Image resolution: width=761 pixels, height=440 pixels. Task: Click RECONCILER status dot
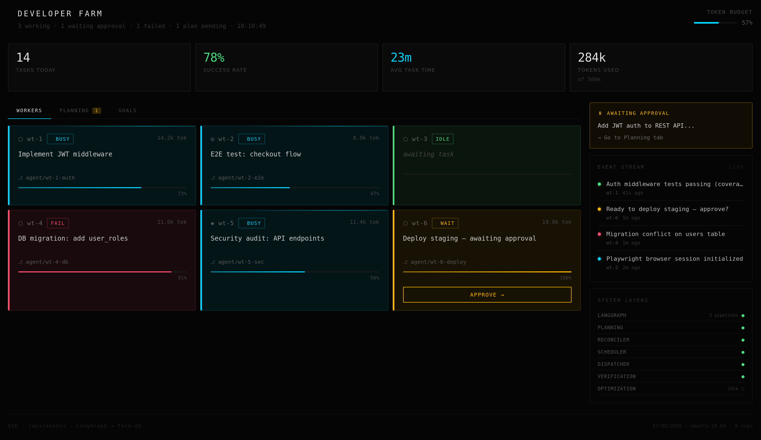743,340
